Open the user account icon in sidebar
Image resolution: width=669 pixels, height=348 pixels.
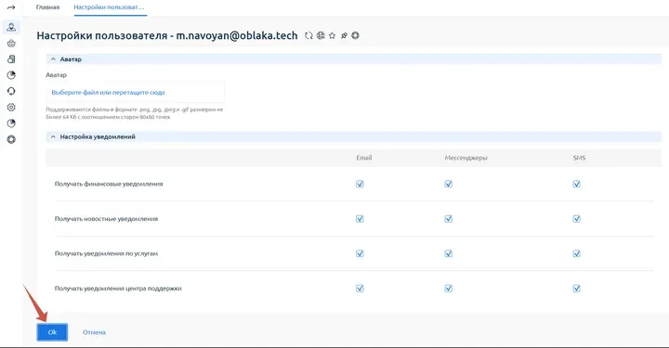click(11, 27)
